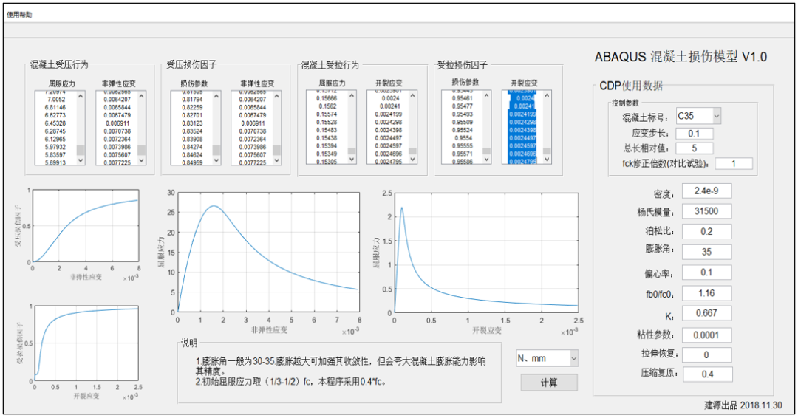Screen dimensions: 798x418
Task: Click the 计算 button
Action: [548, 383]
